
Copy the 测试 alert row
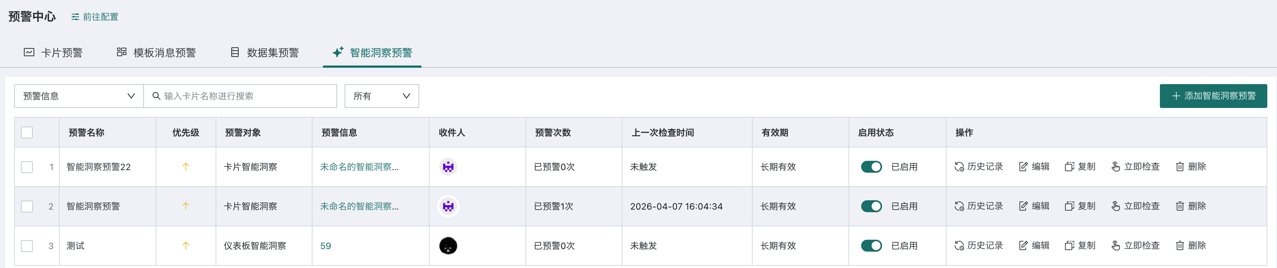1080,246
